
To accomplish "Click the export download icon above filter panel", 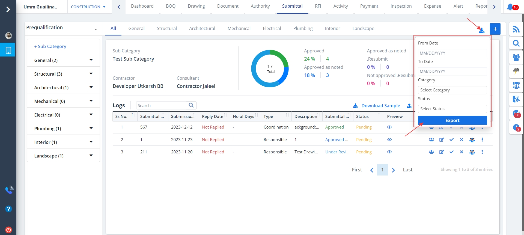I will coord(482,30).
